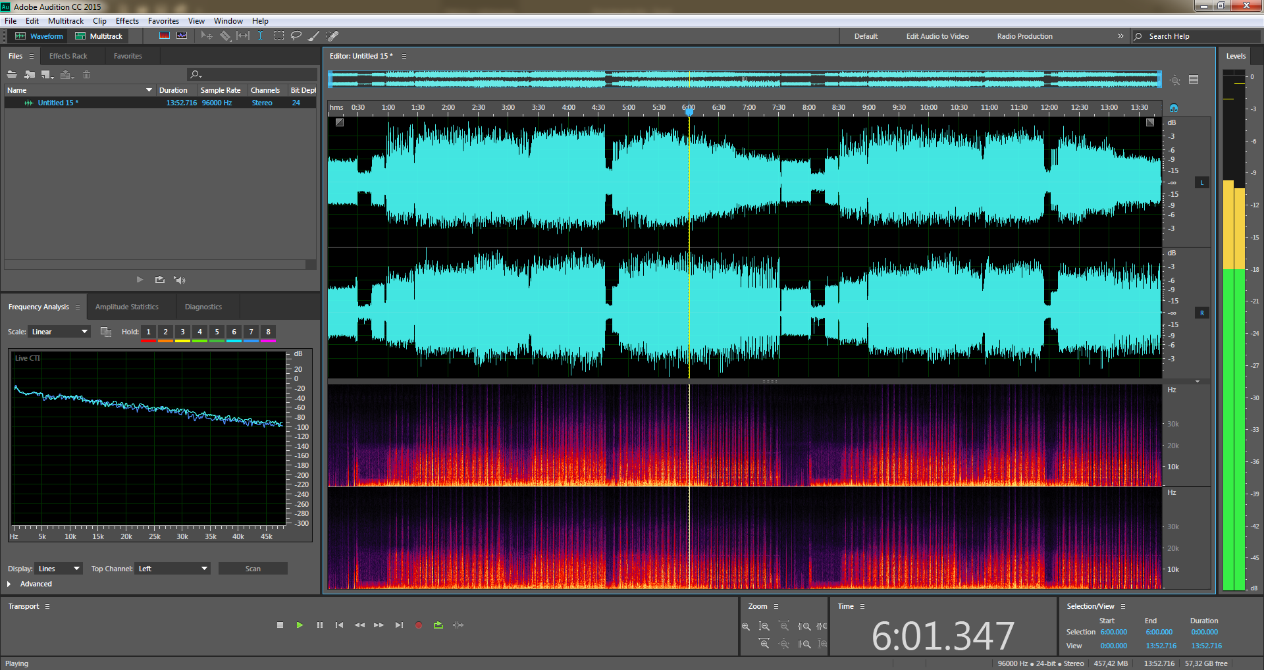Click Zoom In (Amplitude) icon

746,627
